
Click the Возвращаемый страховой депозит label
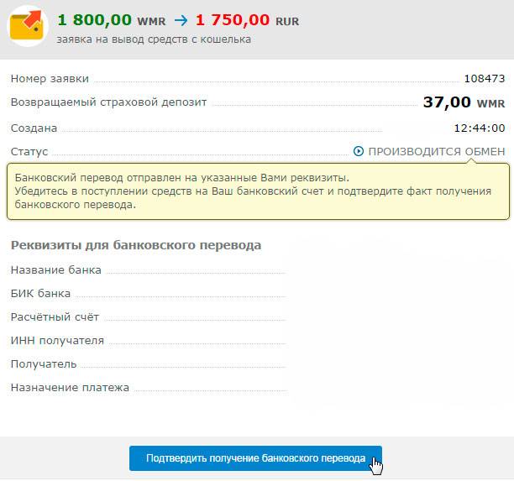click(109, 102)
